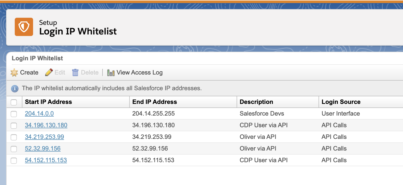Open the 52.32.99.156 IP link
Viewport: 403px width, 185px height.
click(43, 149)
